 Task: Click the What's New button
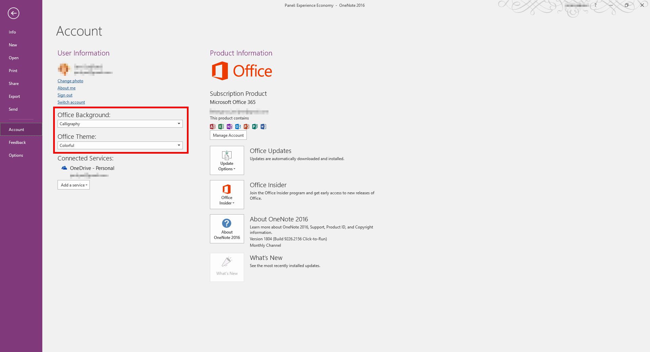point(227,267)
